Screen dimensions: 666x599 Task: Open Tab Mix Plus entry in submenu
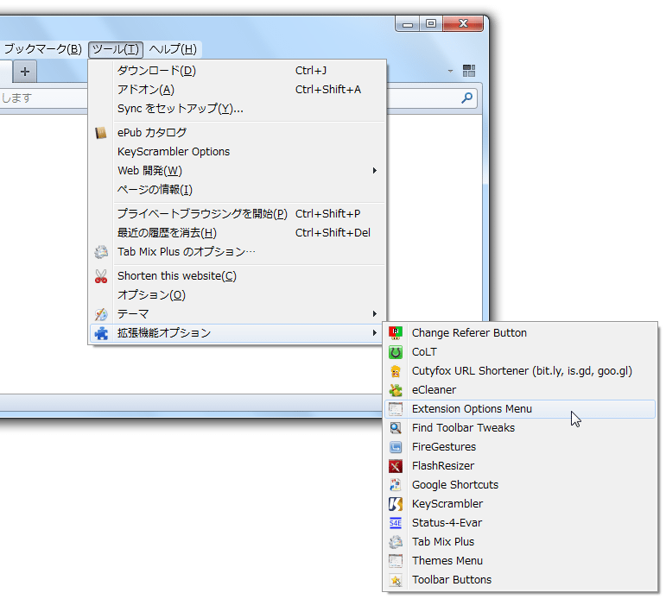[x=520, y=542]
